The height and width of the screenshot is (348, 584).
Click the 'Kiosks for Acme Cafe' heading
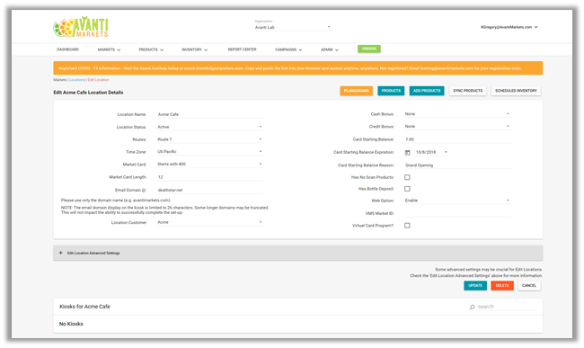click(85, 307)
